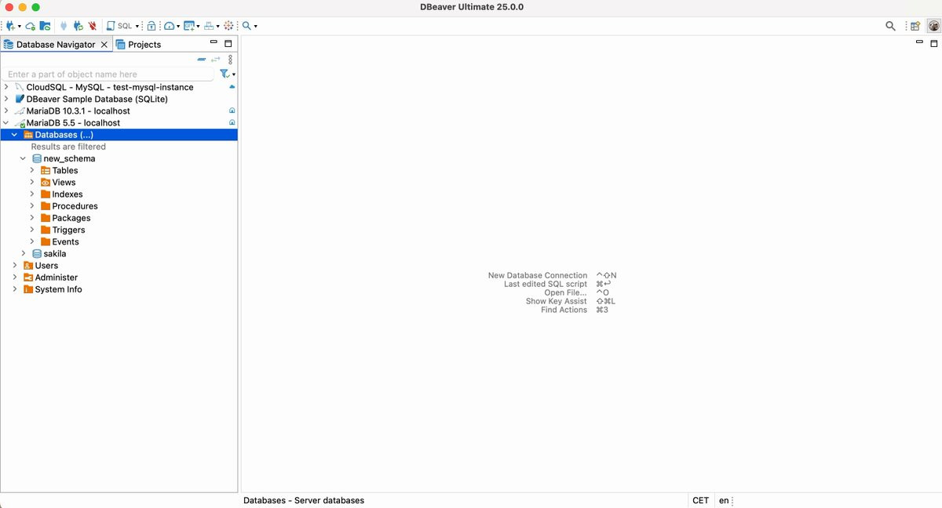The width and height of the screenshot is (942, 508).
Task: Open the navigator view menu three-dots icon
Action: point(230,60)
